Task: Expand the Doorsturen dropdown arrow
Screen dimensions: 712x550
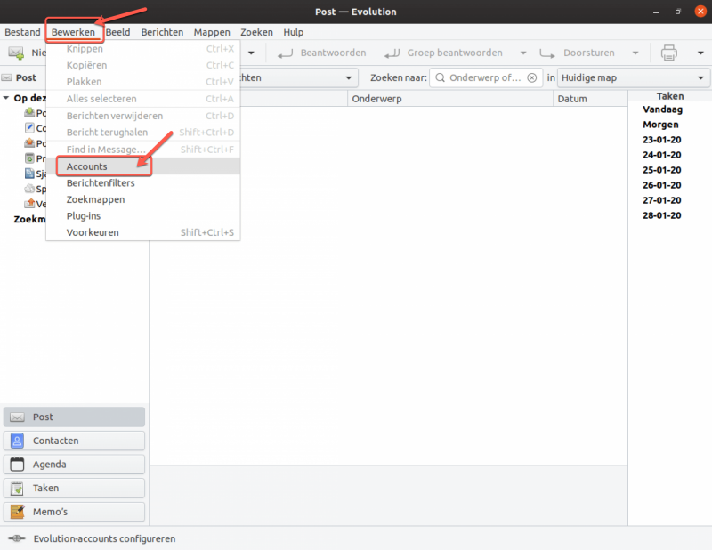Action: pos(635,53)
